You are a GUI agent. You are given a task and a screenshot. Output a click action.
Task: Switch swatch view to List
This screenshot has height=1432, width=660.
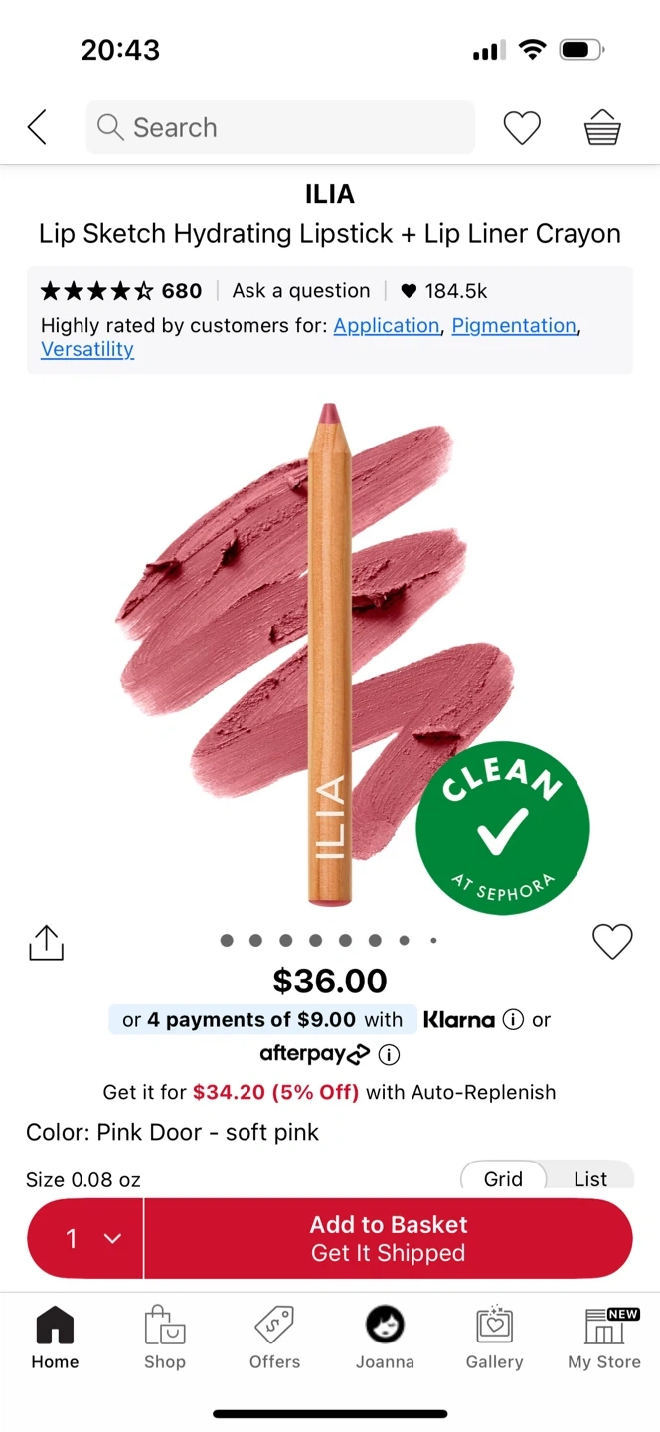(x=590, y=1178)
